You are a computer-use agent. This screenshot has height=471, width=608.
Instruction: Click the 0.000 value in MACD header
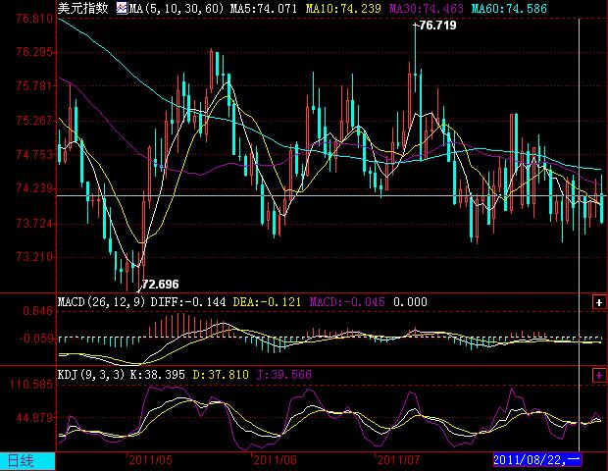[x=410, y=302]
